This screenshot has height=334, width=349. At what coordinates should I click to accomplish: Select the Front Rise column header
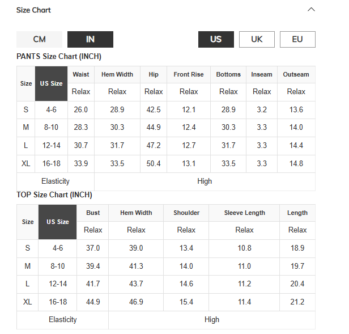pos(189,74)
